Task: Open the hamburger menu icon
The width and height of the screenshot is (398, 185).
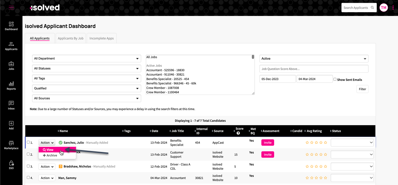Action: tap(11, 7)
